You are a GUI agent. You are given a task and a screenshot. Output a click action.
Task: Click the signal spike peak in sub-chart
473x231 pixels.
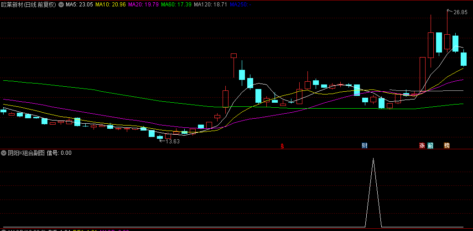(x=373, y=158)
